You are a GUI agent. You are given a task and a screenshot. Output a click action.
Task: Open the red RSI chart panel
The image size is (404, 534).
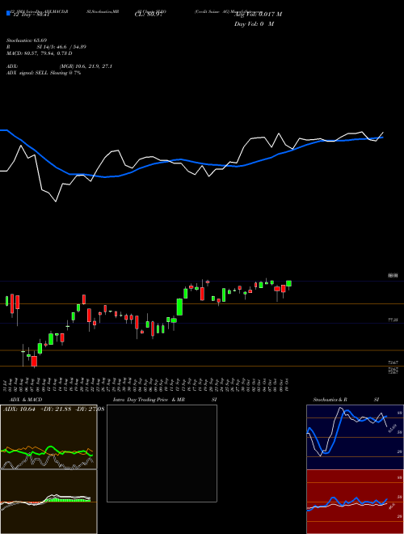tap(355, 502)
